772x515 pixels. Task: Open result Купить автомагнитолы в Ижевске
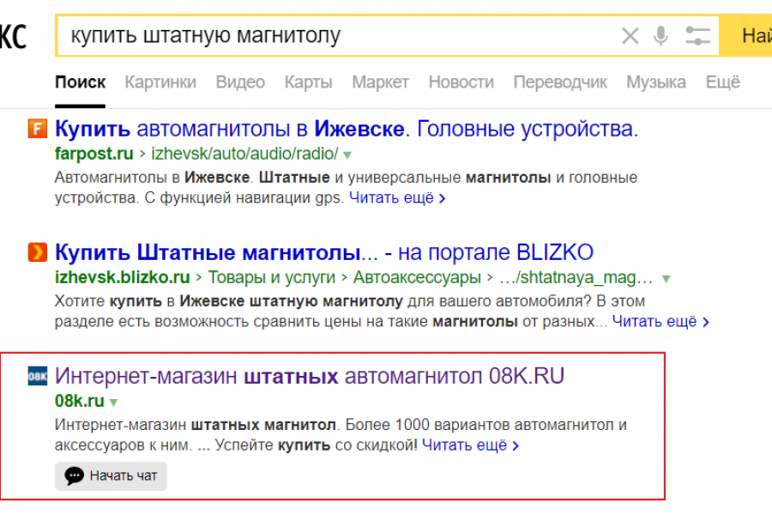[347, 129]
